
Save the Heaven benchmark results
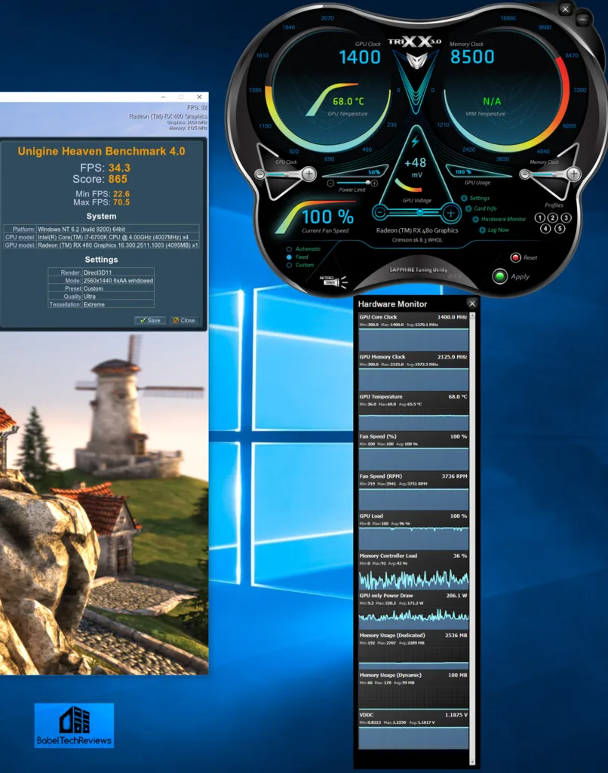[x=150, y=320]
